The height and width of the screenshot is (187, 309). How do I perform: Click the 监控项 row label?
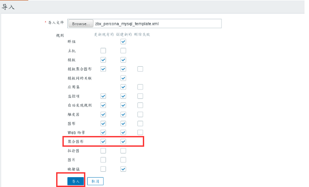(x=74, y=96)
